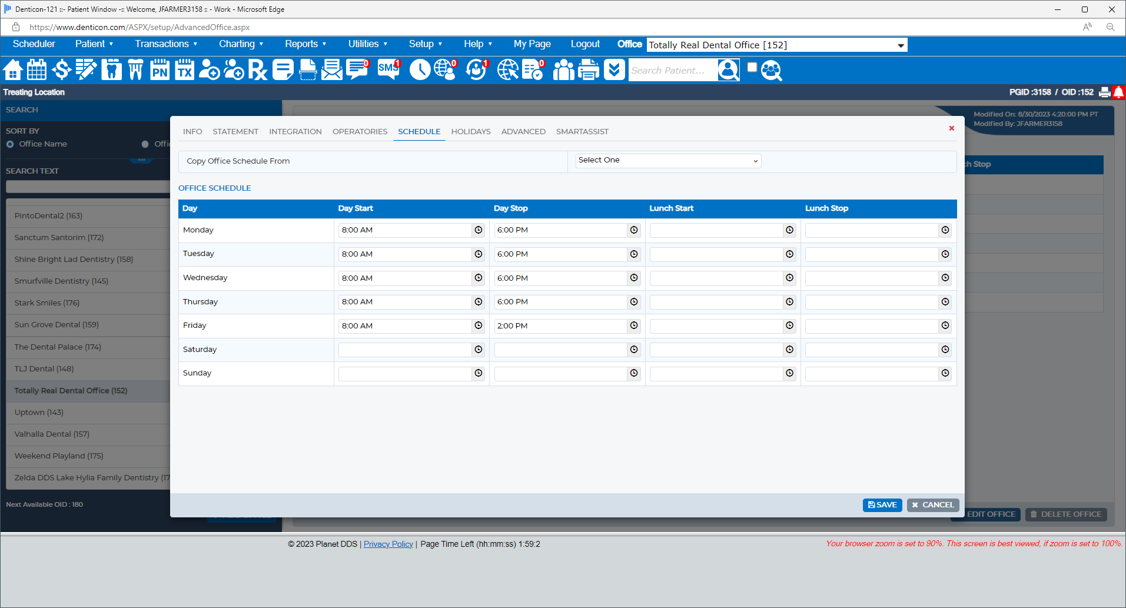Open the Privacy Policy link
The image size is (1126, 608).
pos(388,544)
